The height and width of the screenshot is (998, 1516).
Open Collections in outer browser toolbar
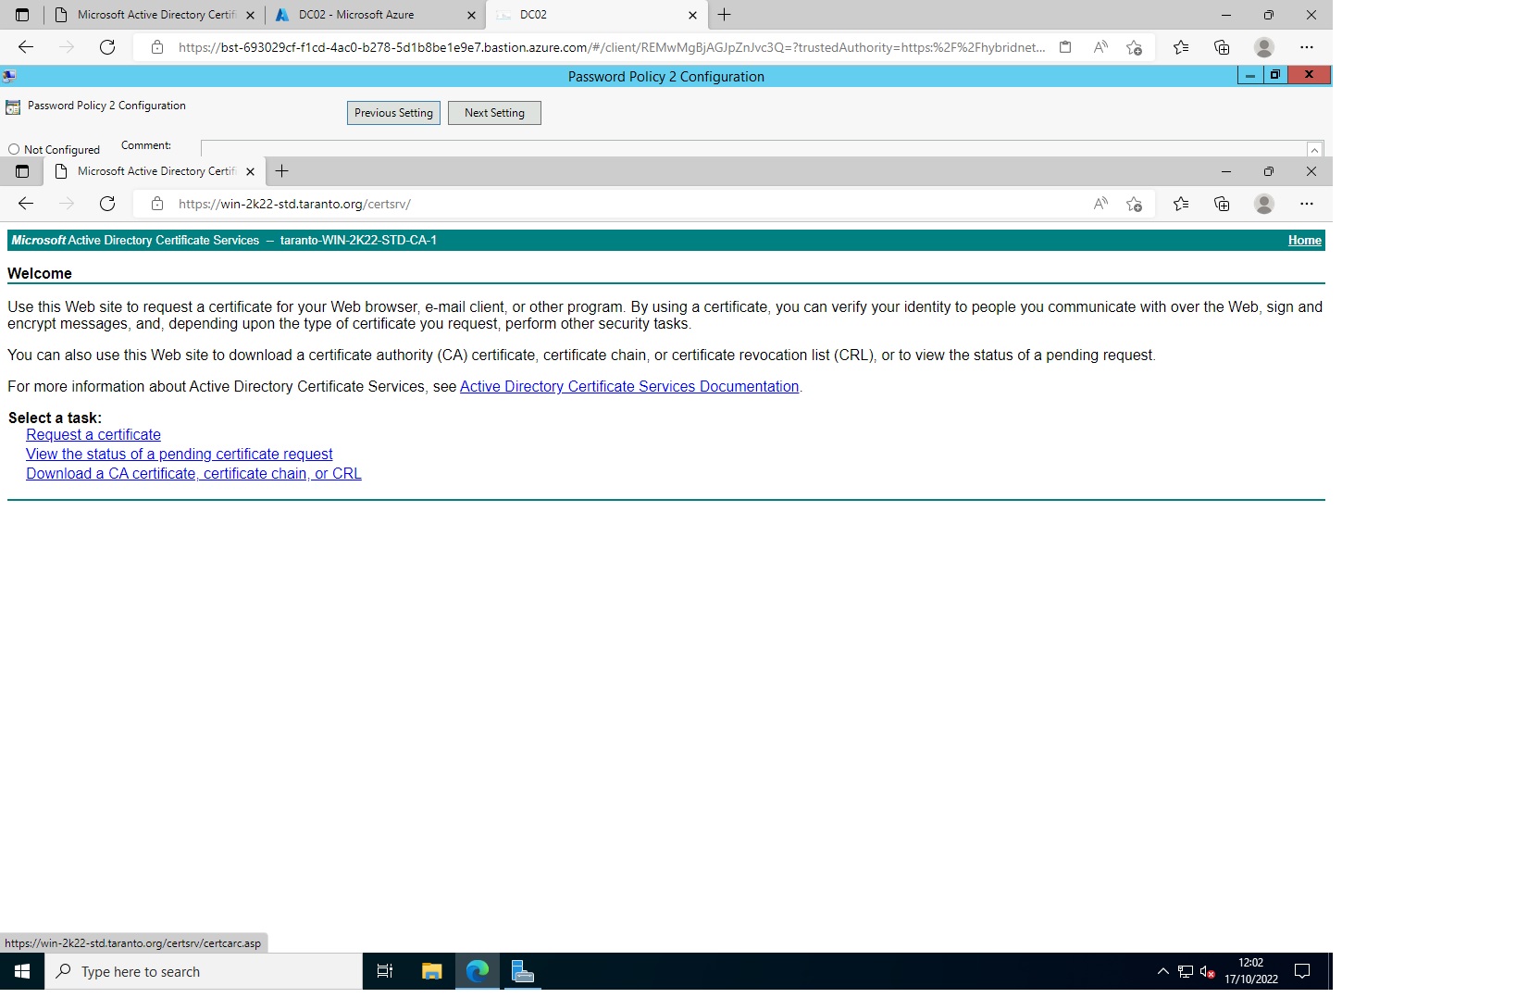coord(1222,47)
